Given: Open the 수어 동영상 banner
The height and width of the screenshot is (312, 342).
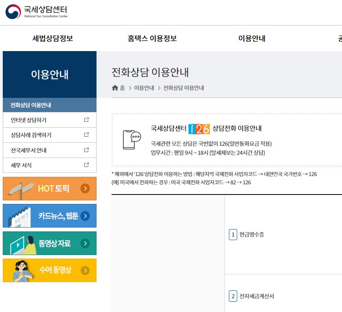Looking at the screenshot, I should [50, 270].
